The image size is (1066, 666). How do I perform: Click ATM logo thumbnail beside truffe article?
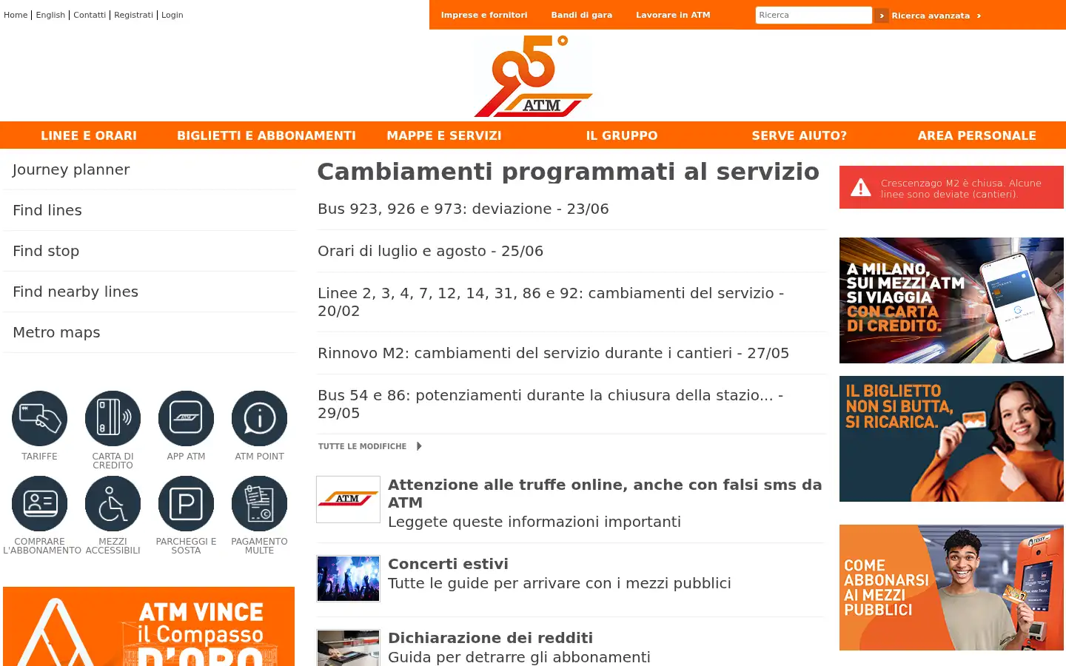tap(348, 499)
